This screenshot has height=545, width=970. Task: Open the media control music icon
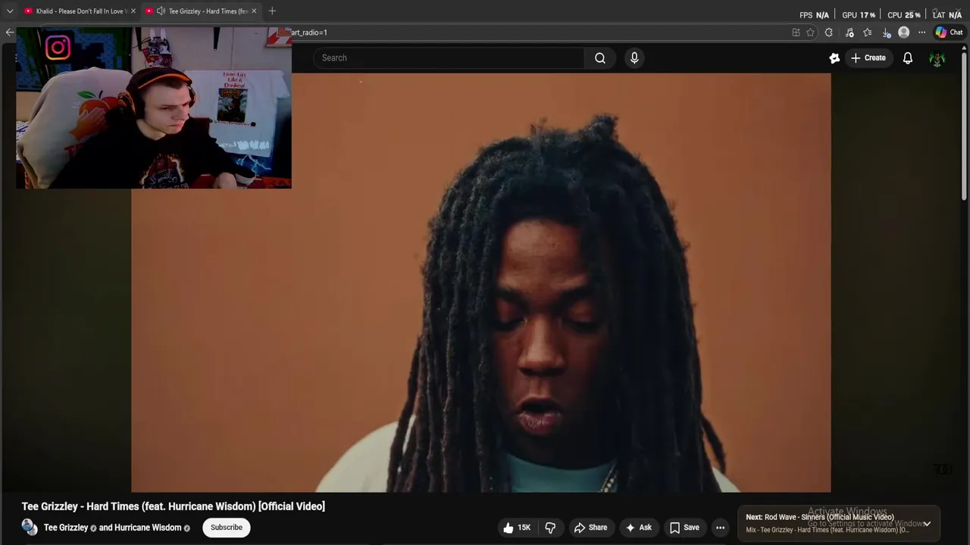850,33
